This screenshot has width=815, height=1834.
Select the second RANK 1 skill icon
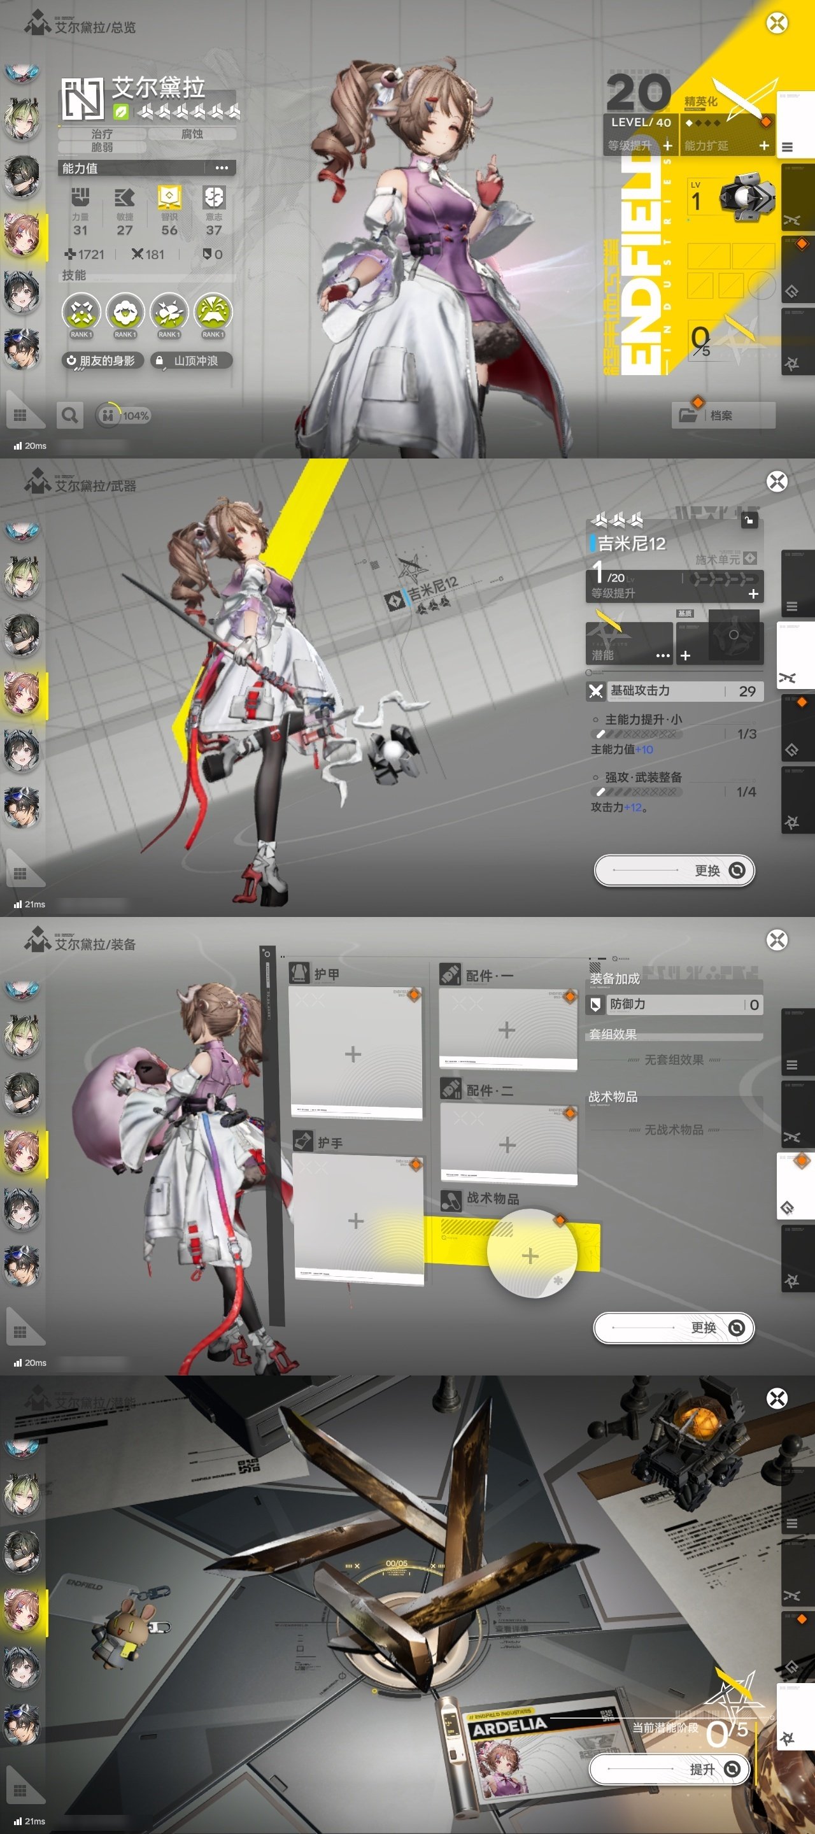coord(125,313)
